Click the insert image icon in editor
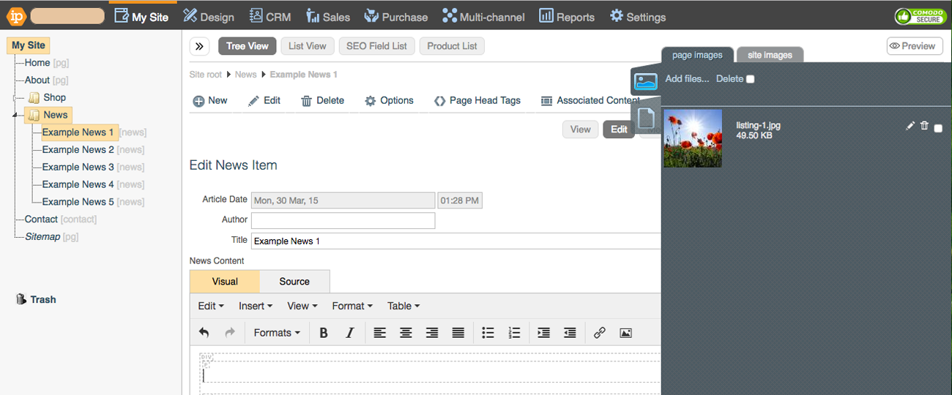 pyautogui.click(x=625, y=333)
